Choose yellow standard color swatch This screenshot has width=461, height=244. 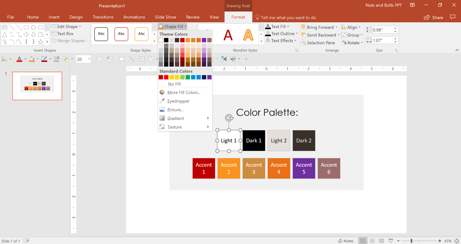(177, 77)
